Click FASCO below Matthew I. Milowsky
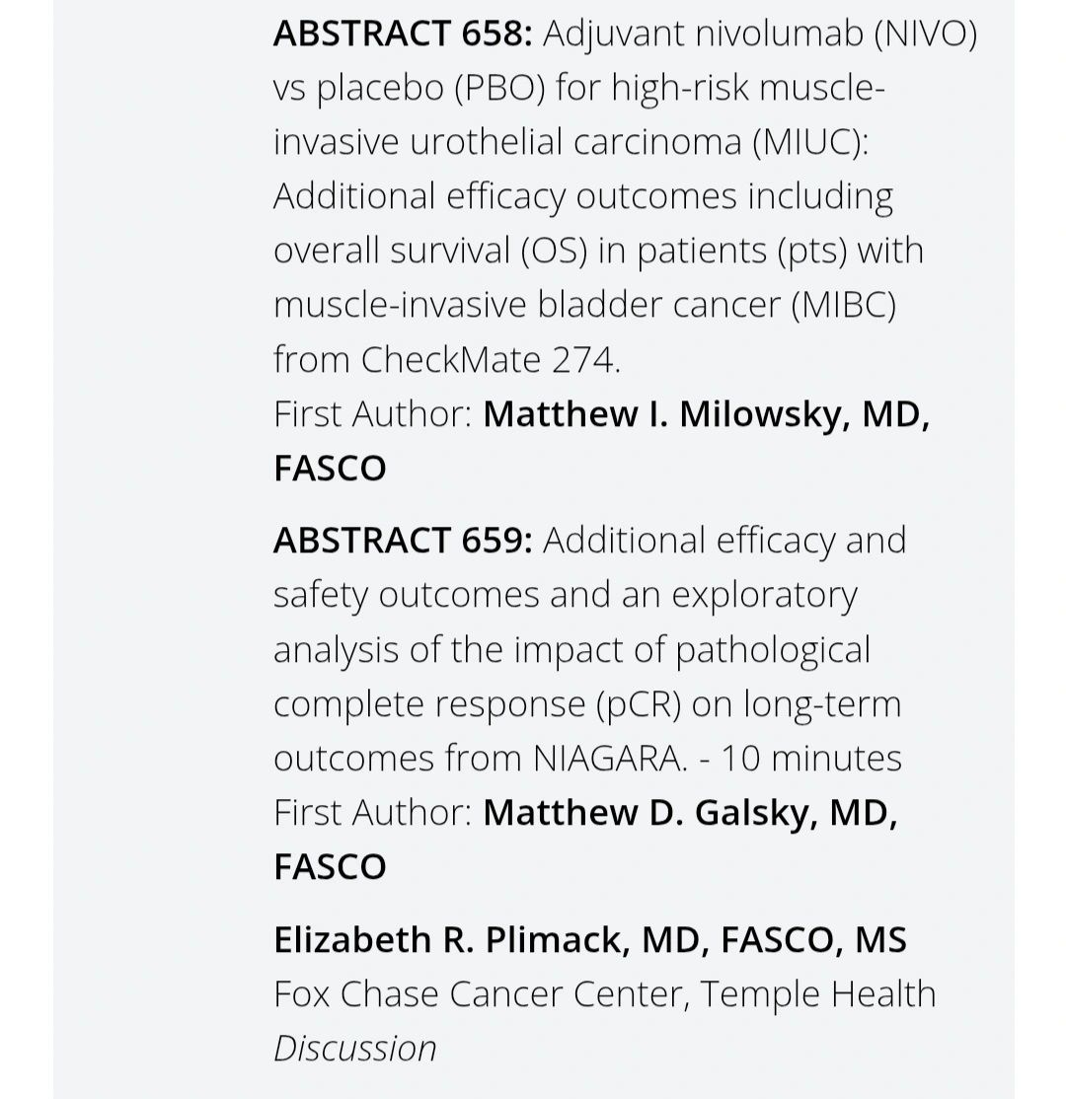Image resolution: width=1066 pixels, height=1099 pixels. point(330,469)
